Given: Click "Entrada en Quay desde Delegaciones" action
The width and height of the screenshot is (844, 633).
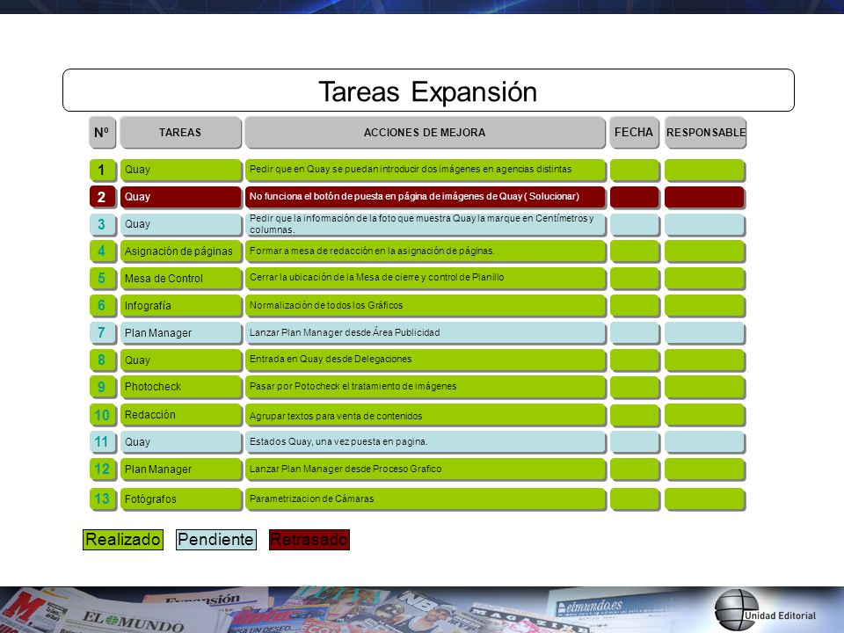Looking at the screenshot, I should 426,360.
